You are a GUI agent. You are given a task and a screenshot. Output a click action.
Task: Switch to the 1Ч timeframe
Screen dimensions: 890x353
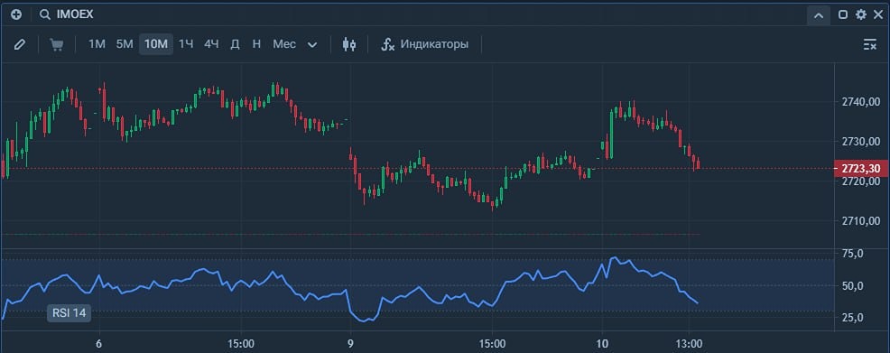coord(186,44)
